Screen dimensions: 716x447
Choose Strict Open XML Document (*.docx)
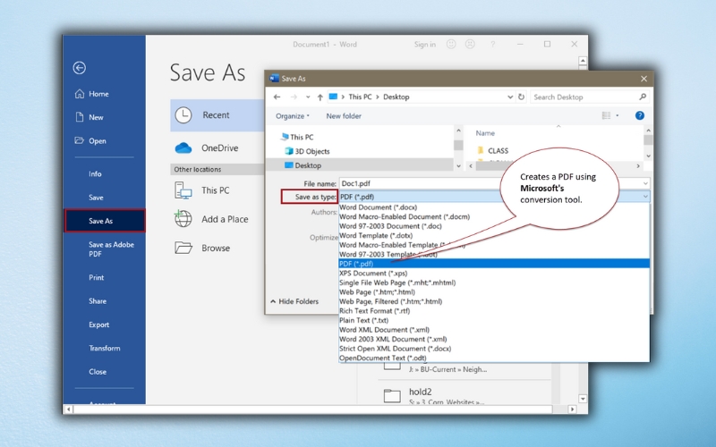tap(395, 349)
